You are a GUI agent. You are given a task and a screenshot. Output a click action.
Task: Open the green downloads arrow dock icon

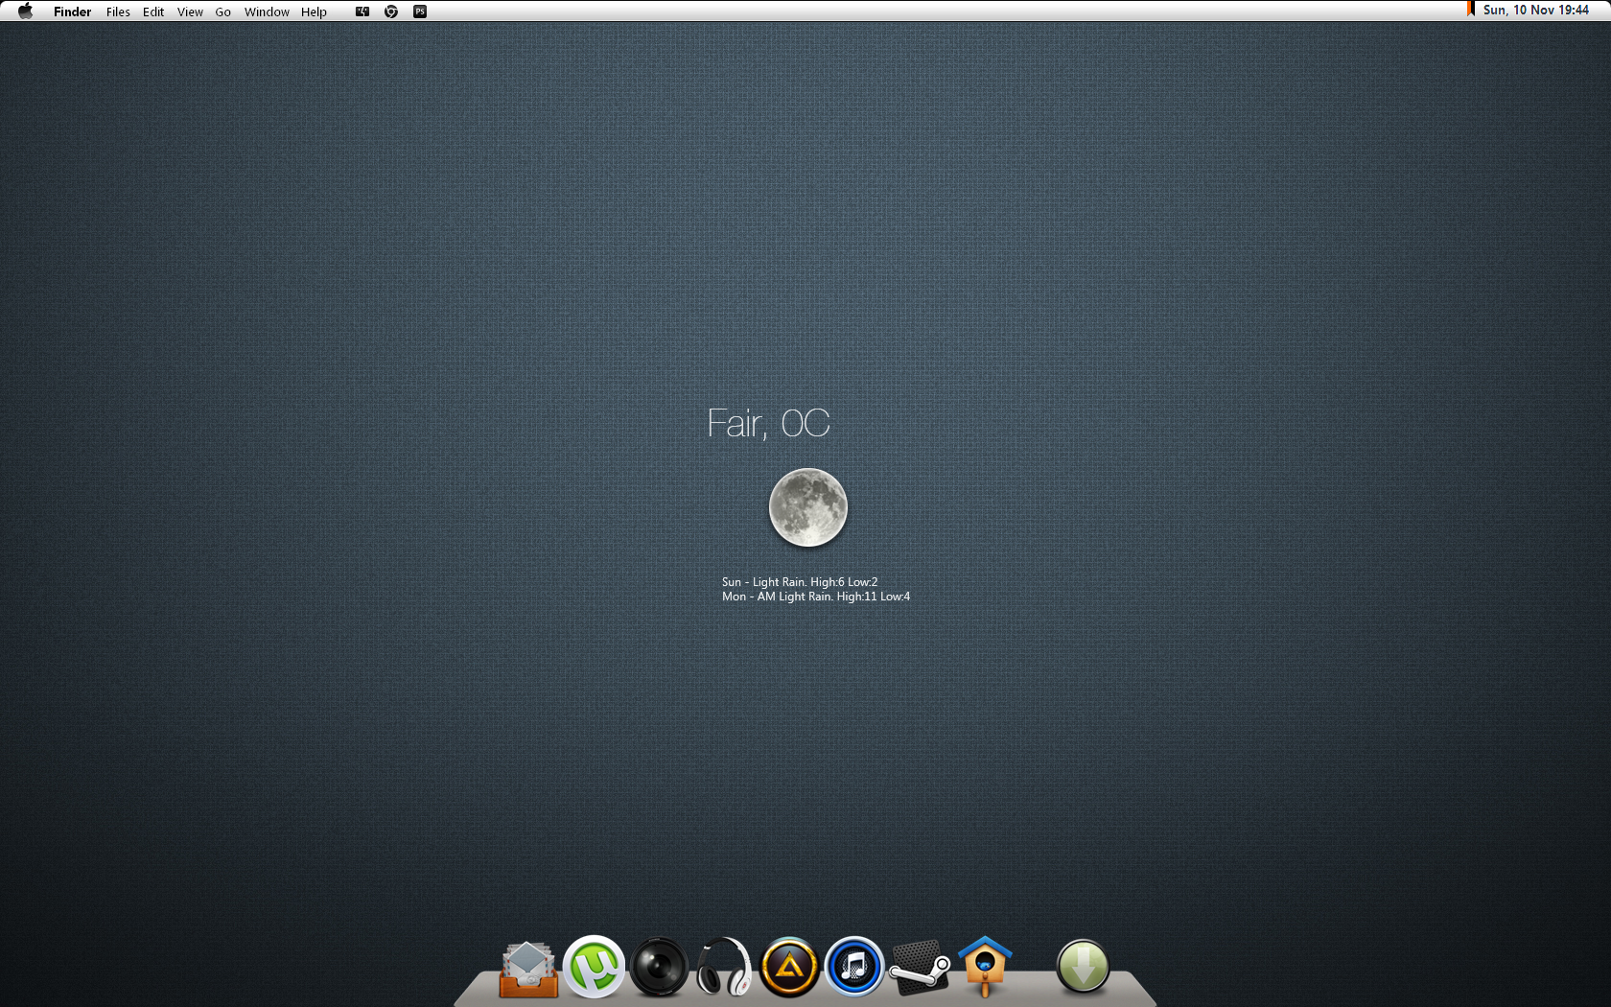[x=1083, y=967]
